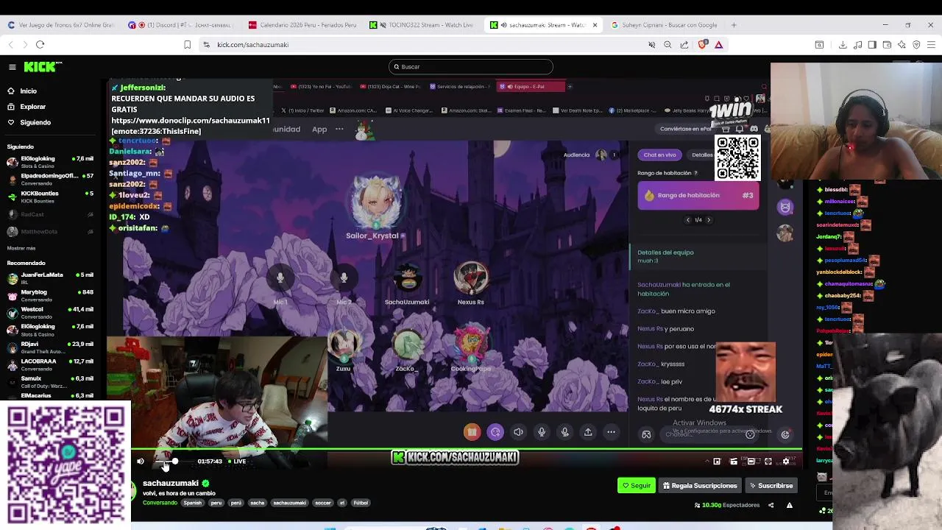942x530 pixels.
Task: Select the Spanish tag
Action: tap(192, 503)
